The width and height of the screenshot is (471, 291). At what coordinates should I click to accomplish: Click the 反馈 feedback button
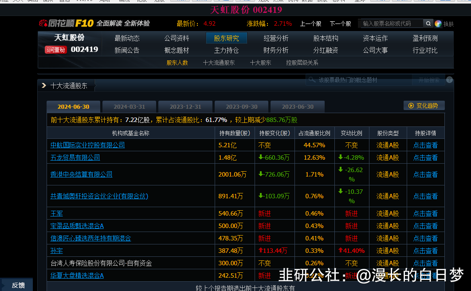tap(16, 285)
